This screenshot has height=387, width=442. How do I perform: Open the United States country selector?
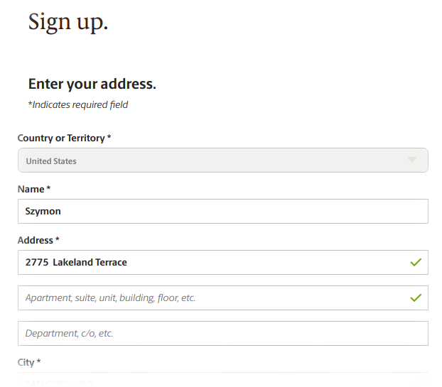(x=223, y=160)
